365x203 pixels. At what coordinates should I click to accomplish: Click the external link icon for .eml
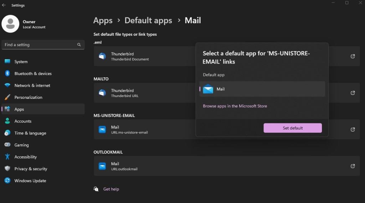point(353,56)
